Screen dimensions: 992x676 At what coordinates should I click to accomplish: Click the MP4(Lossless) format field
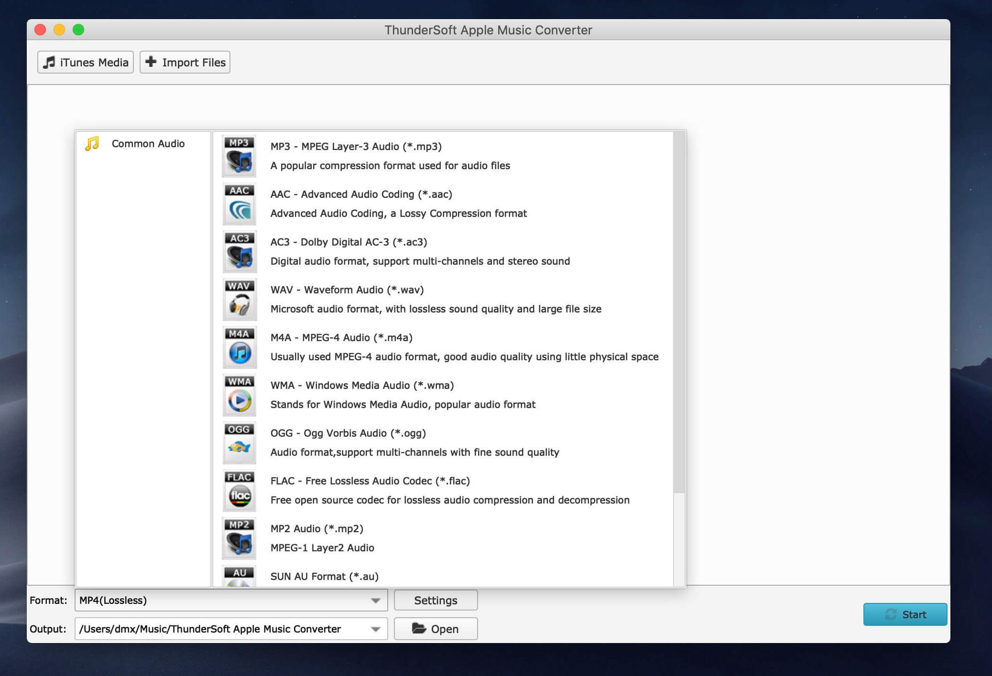(x=231, y=600)
